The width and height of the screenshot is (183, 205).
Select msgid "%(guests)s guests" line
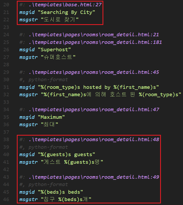(x=57, y=155)
